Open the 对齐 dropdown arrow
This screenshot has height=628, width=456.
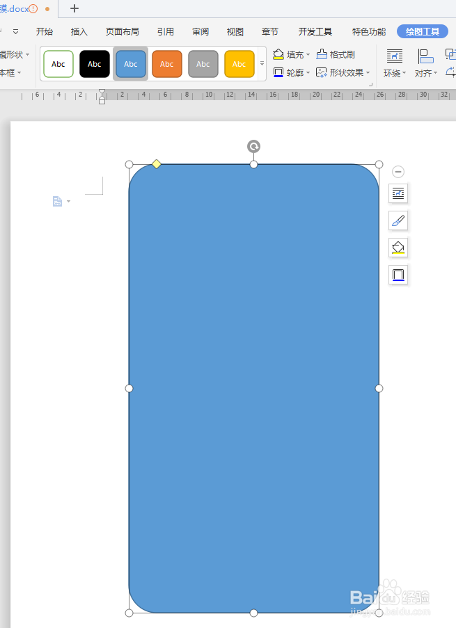point(436,73)
